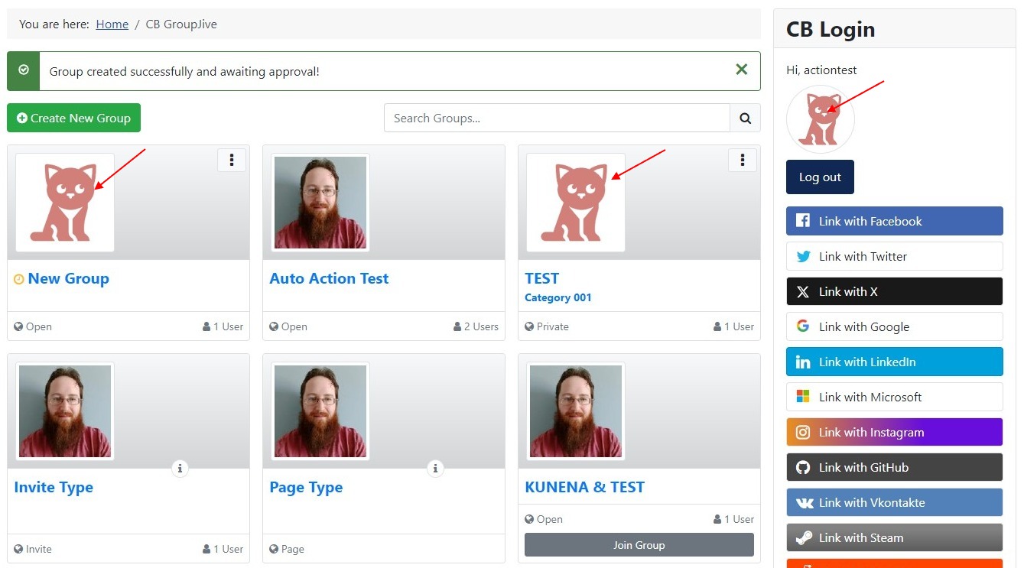The image size is (1024, 568).
Task: Open the three-dot menu on New Group card
Action: tap(232, 160)
